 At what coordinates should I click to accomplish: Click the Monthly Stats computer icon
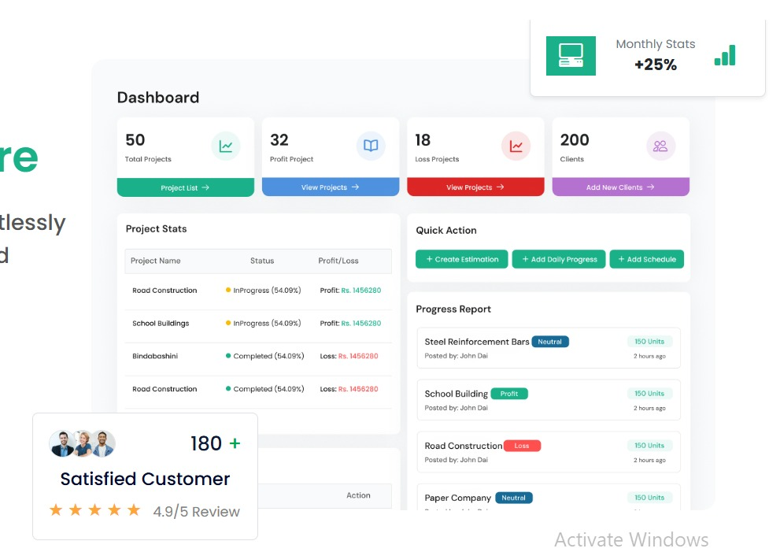[571, 56]
